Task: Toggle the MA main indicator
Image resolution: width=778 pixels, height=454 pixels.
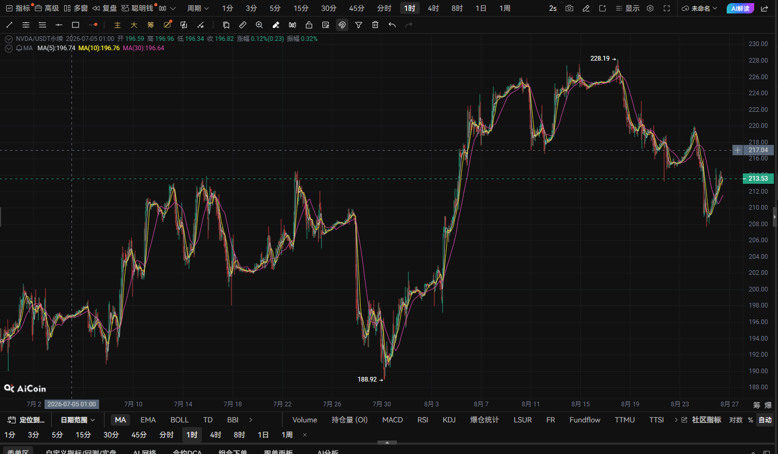Action: coord(121,420)
